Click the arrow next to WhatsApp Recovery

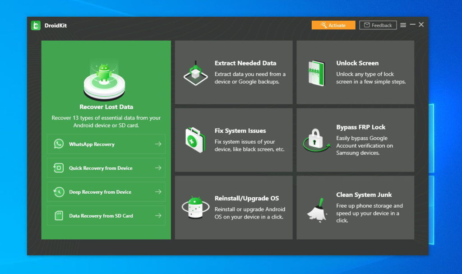158,144
